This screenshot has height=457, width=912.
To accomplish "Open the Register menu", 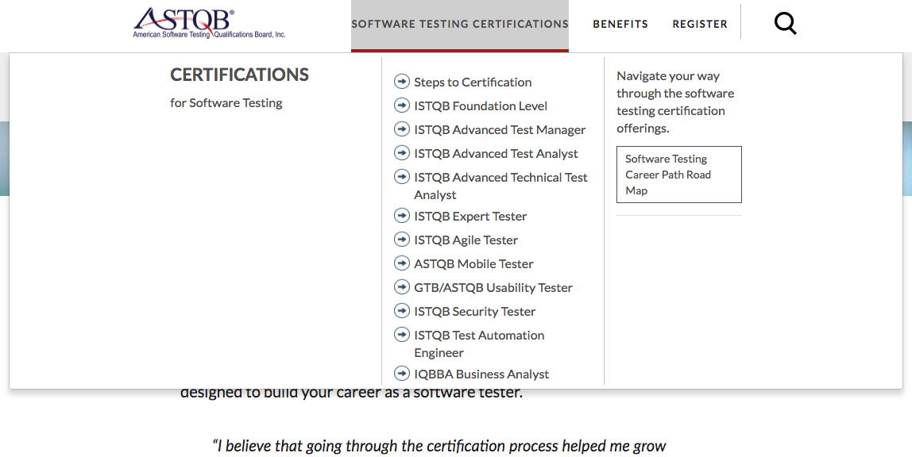I will 700,24.
